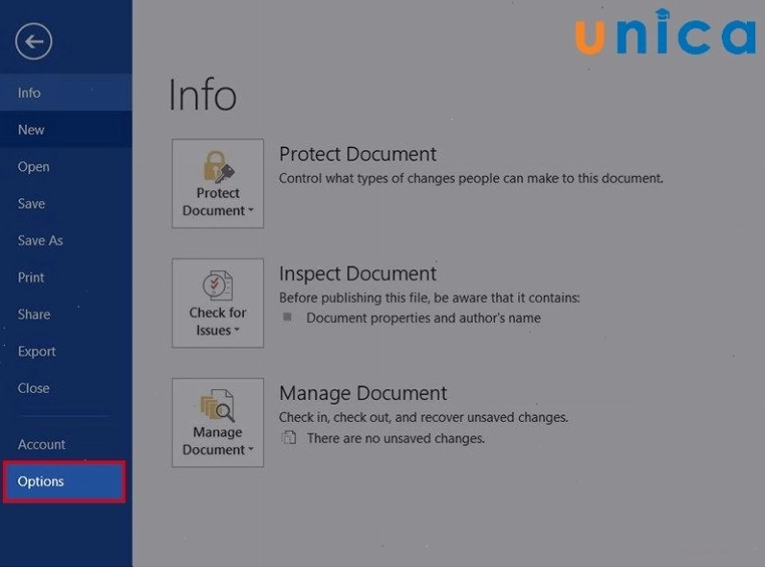This screenshot has width=765, height=568.
Task: Click 'Check in, check out, and recover' text
Action: tap(424, 418)
